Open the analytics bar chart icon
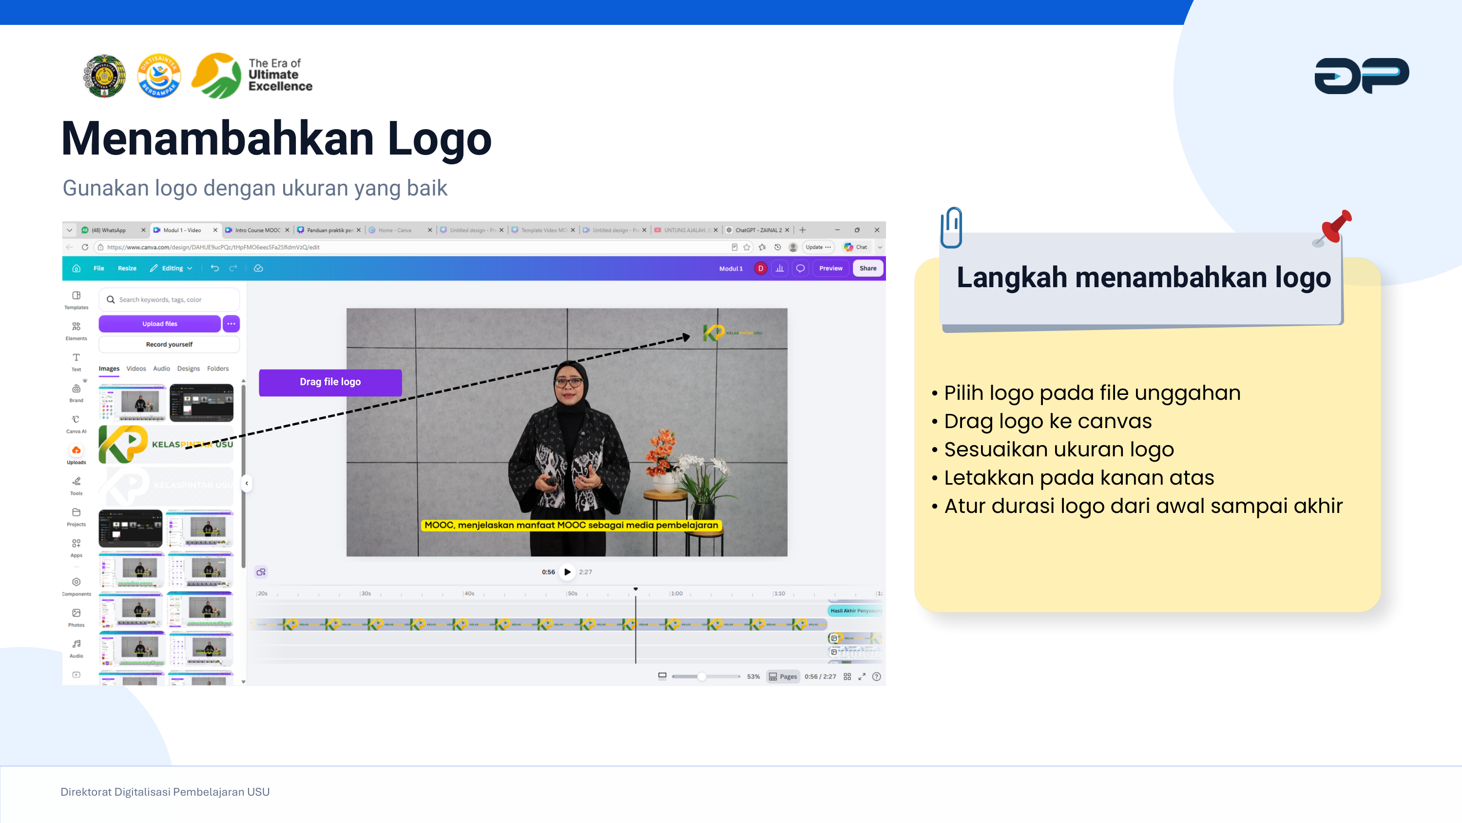Image resolution: width=1462 pixels, height=823 pixels. (x=780, y=268)
